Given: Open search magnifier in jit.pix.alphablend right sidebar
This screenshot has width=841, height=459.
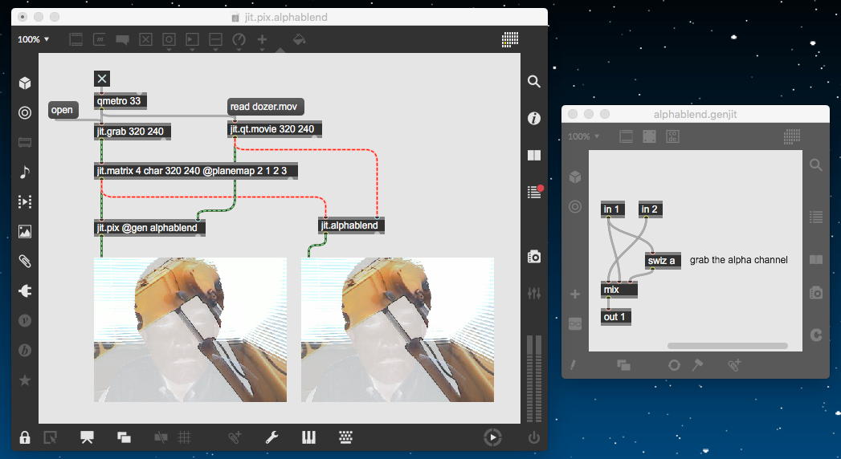Looking at the screenshot, I should (x=533, y=81).
